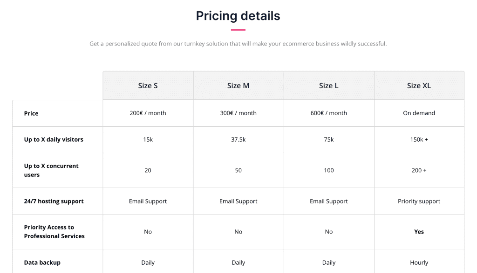477x273 pixels.
Task: Click the Data backup row label
Action: (x=42, y=262)
